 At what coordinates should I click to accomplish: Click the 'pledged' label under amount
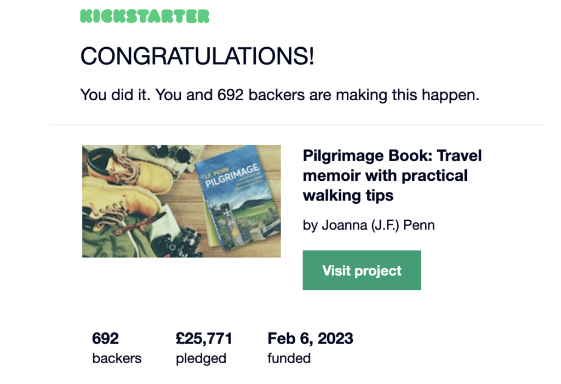pos(201,359)
